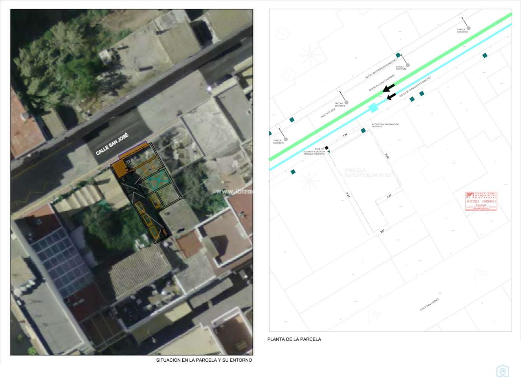Click the red Col·legi Oficial d'Arquitectes stamp

pos(481,201)
